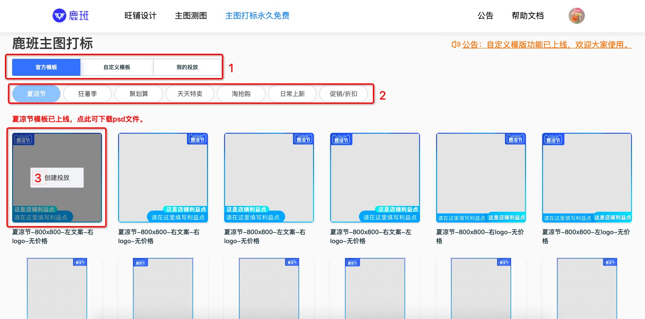Open 夏凉节-800x800-右文案-右logo-无价格 template thumbnail
This screenshot has width=645, height=319.
point(163,178)
